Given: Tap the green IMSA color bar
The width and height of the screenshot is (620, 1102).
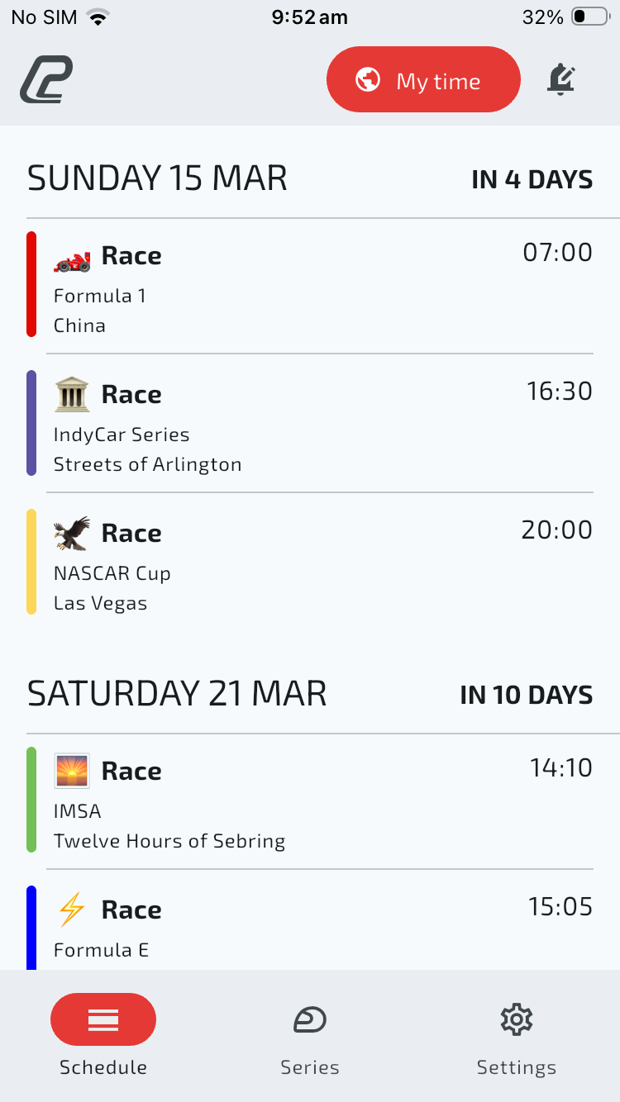Looking at the screenshot, I should [x=31, y=800].
